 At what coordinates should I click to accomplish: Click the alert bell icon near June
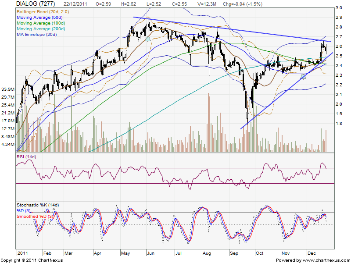[x=148, y=39]
